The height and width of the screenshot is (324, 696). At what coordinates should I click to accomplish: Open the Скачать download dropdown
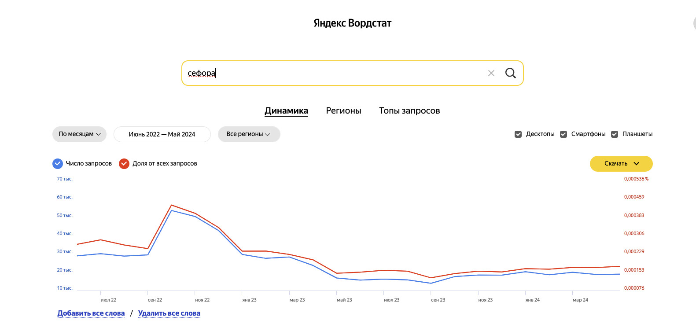click(x=621, y=164)
